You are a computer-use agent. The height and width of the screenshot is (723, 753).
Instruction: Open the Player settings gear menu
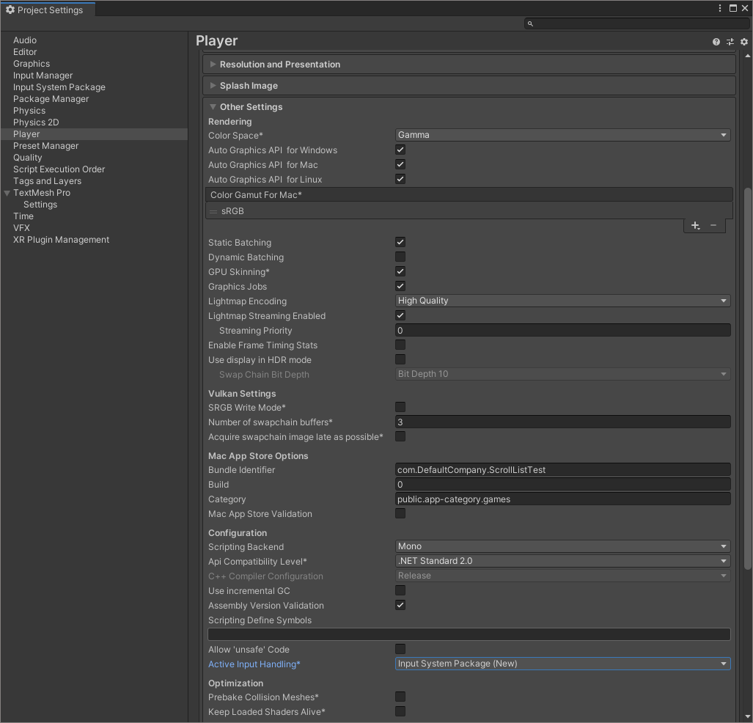(x=743, y=42)
